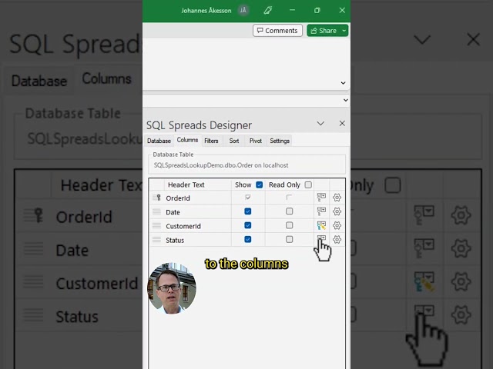Viewport: 493px width, 369px height.
Task: Click the green Share button
Action: tap(324, 31)
